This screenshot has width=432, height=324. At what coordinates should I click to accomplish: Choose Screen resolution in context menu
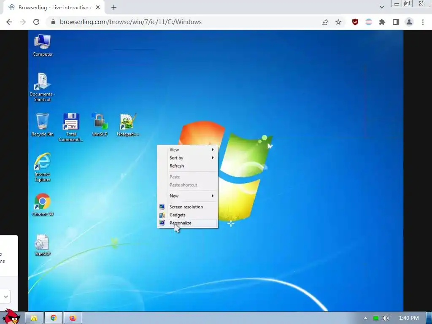[x=188, y=207]
